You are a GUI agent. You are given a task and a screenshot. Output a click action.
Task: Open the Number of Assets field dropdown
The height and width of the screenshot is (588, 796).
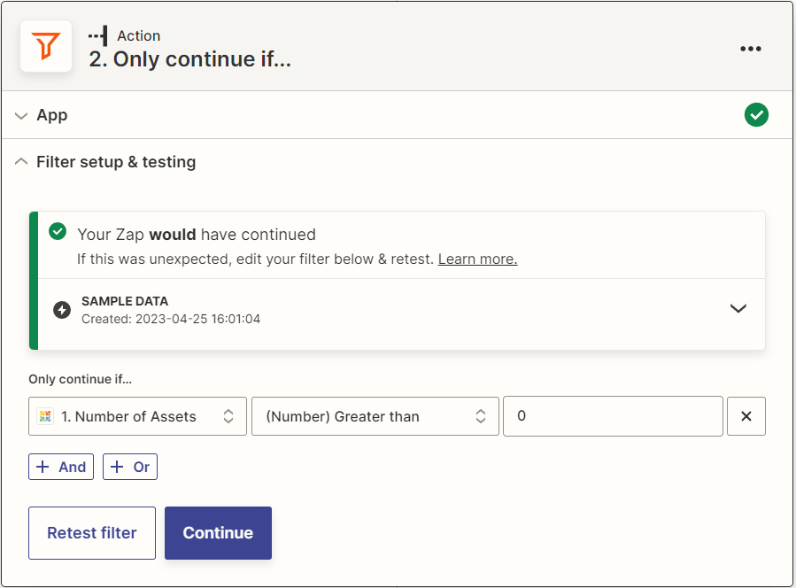click(x=137, y=416)
